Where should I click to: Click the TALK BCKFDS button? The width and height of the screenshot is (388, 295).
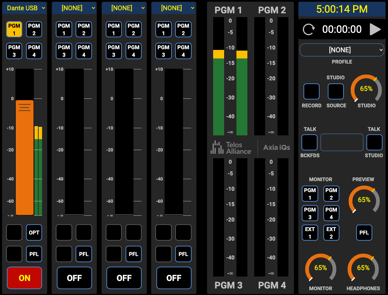tap(309, 143)
